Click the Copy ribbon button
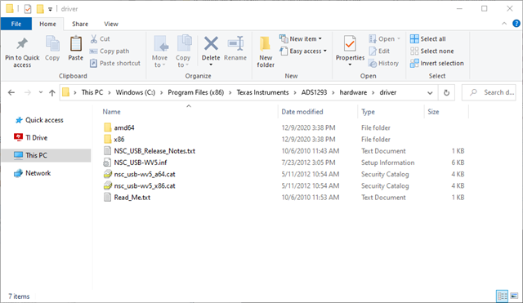 [52, 49]
